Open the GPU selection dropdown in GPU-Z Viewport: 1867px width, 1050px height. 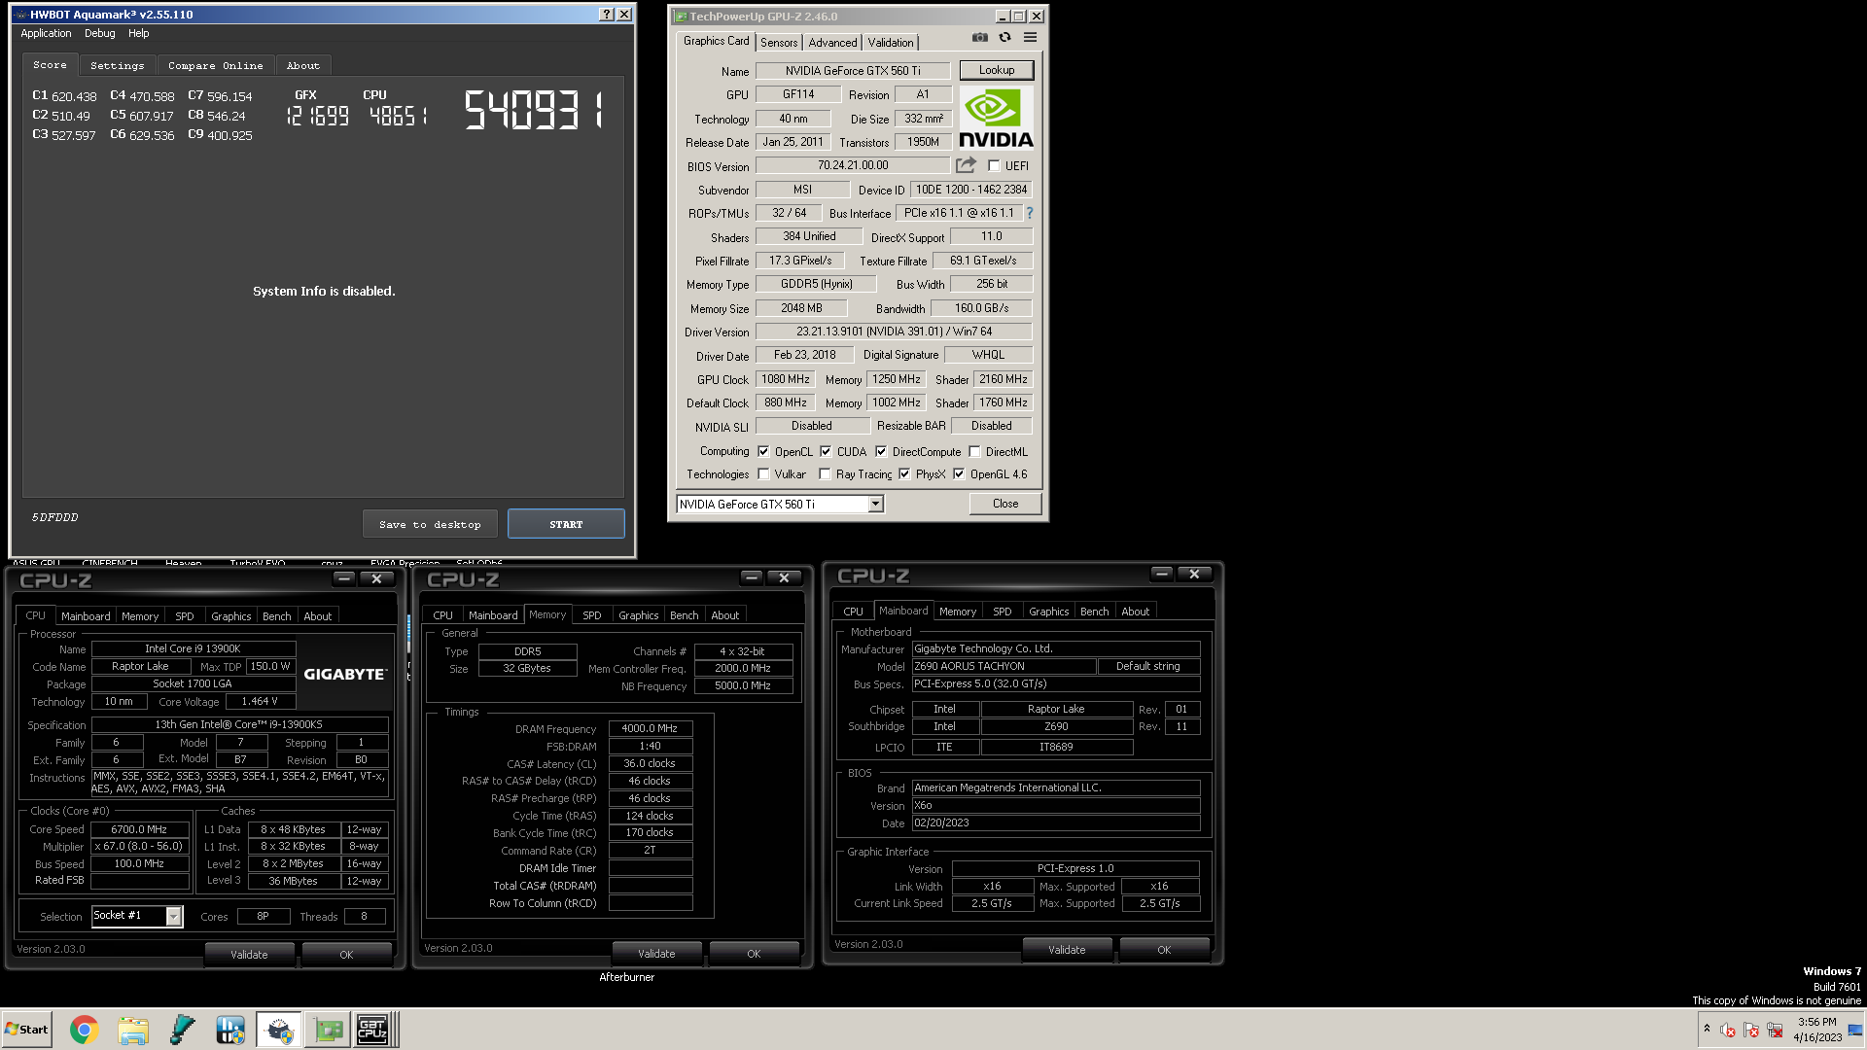coord(875,504)
